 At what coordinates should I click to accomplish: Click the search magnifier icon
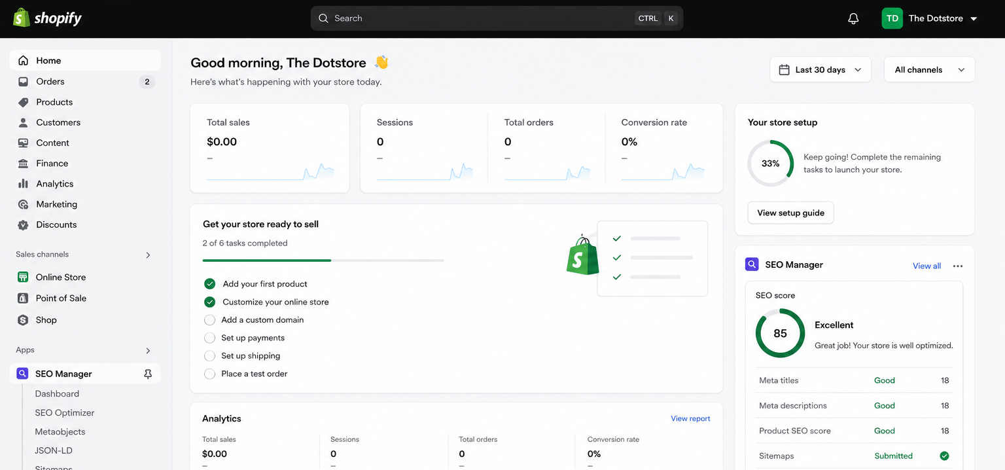323,18
